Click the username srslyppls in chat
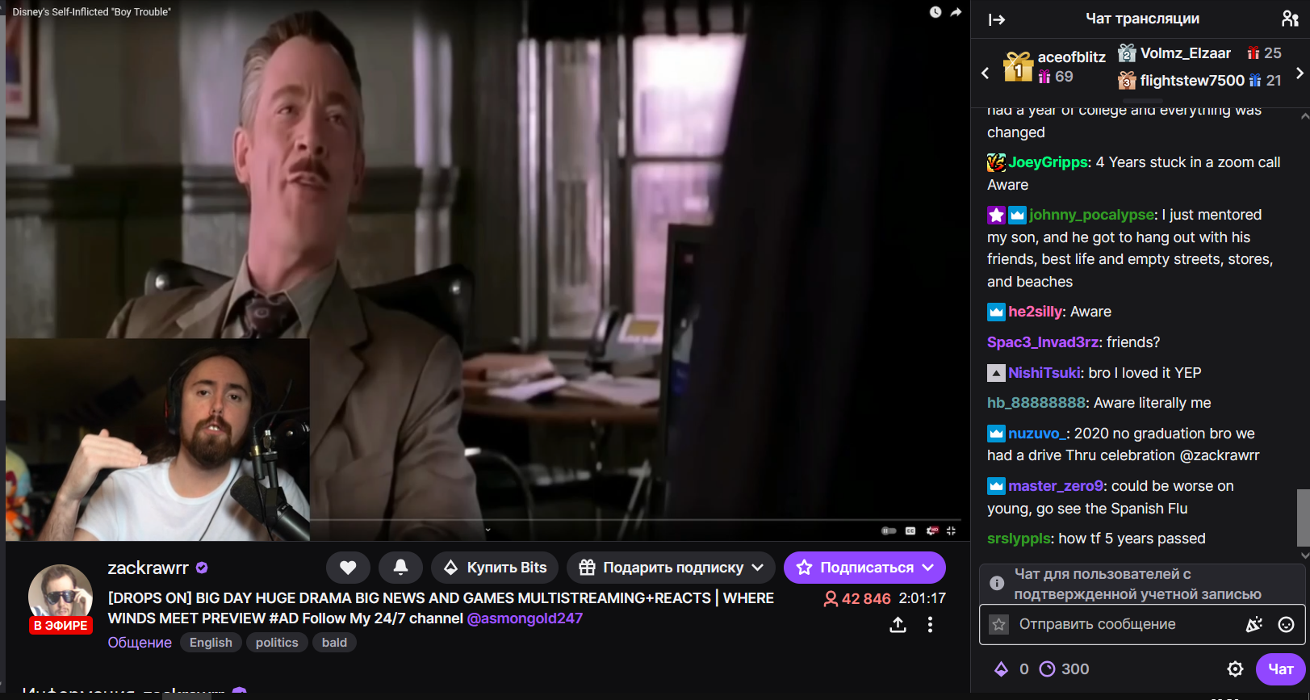Image resolution: width=1310 pixels, height=700 pixels. tap(1019, 539)
